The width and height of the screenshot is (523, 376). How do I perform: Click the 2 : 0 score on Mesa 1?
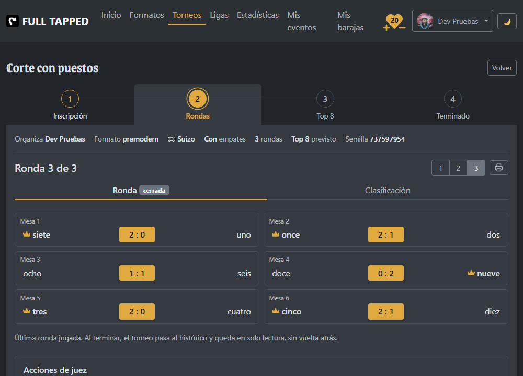pos(137,234)
